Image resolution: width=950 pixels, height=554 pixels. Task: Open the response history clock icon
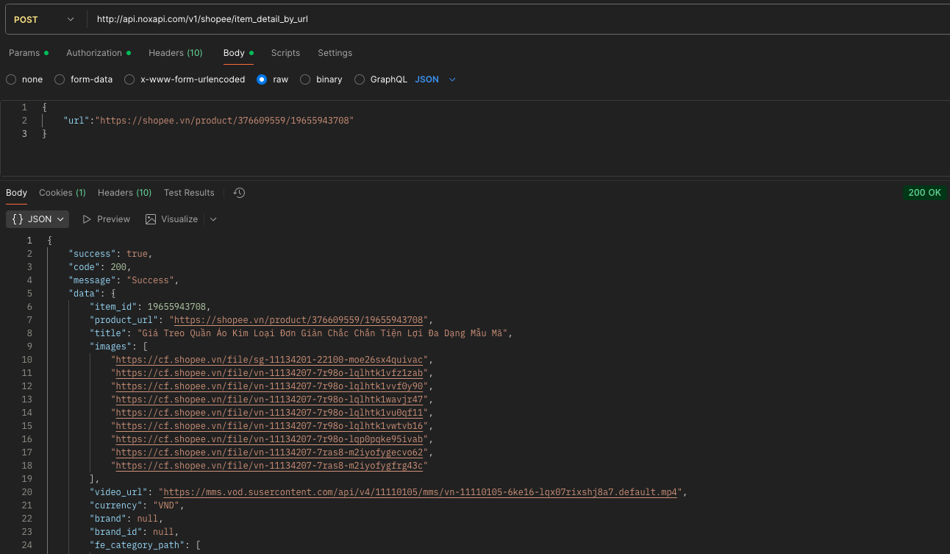coord(239,193)
